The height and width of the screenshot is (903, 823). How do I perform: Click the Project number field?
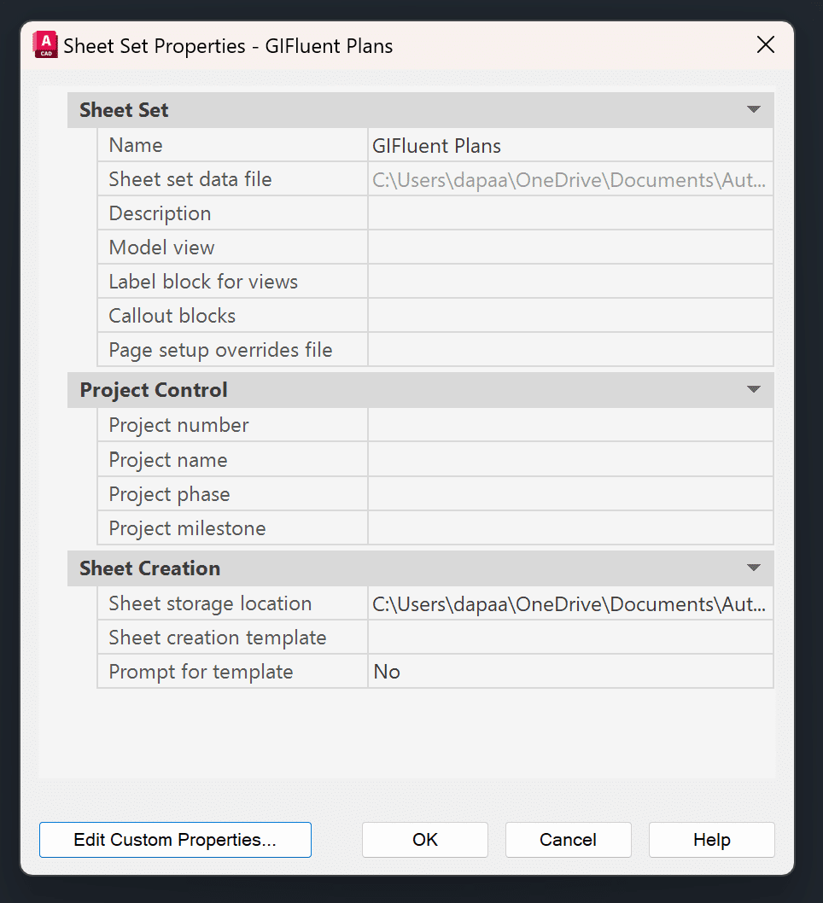pyautogui.click(x=569, y=424)
